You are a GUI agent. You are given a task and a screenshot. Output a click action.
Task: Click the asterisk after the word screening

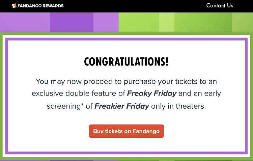(x=82, y=105)
